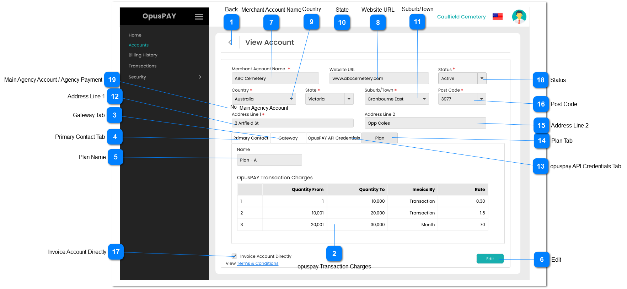Open the State dropdown arrow
Viewport: 627px width, 289px height.
tap(349, 99)
